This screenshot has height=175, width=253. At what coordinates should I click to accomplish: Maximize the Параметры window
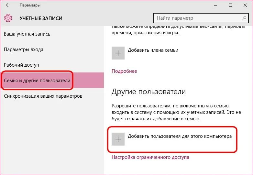(230, 5)
